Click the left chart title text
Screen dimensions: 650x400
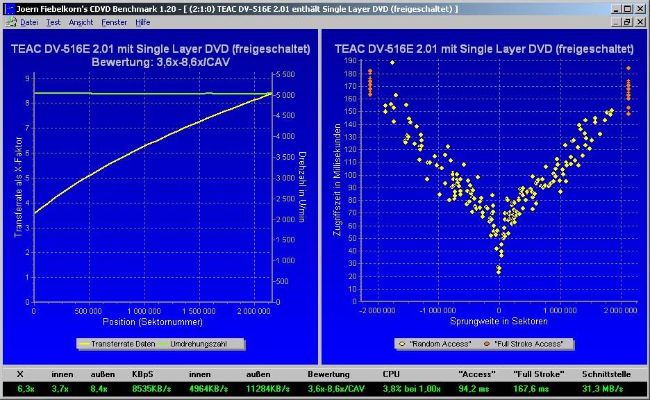coord(160,49)
